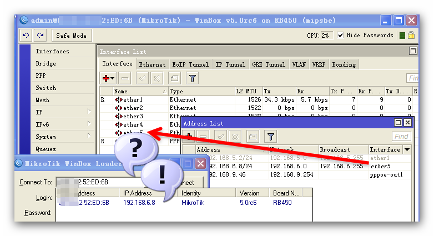
Task: Click the Disable X icon in Interface List
Action: (157, 78)
